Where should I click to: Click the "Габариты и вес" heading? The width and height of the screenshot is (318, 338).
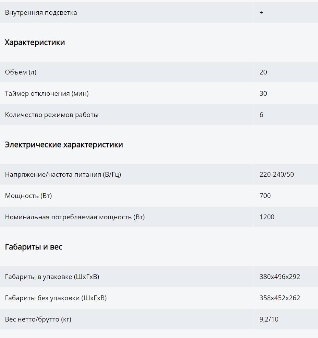[34, 247]
